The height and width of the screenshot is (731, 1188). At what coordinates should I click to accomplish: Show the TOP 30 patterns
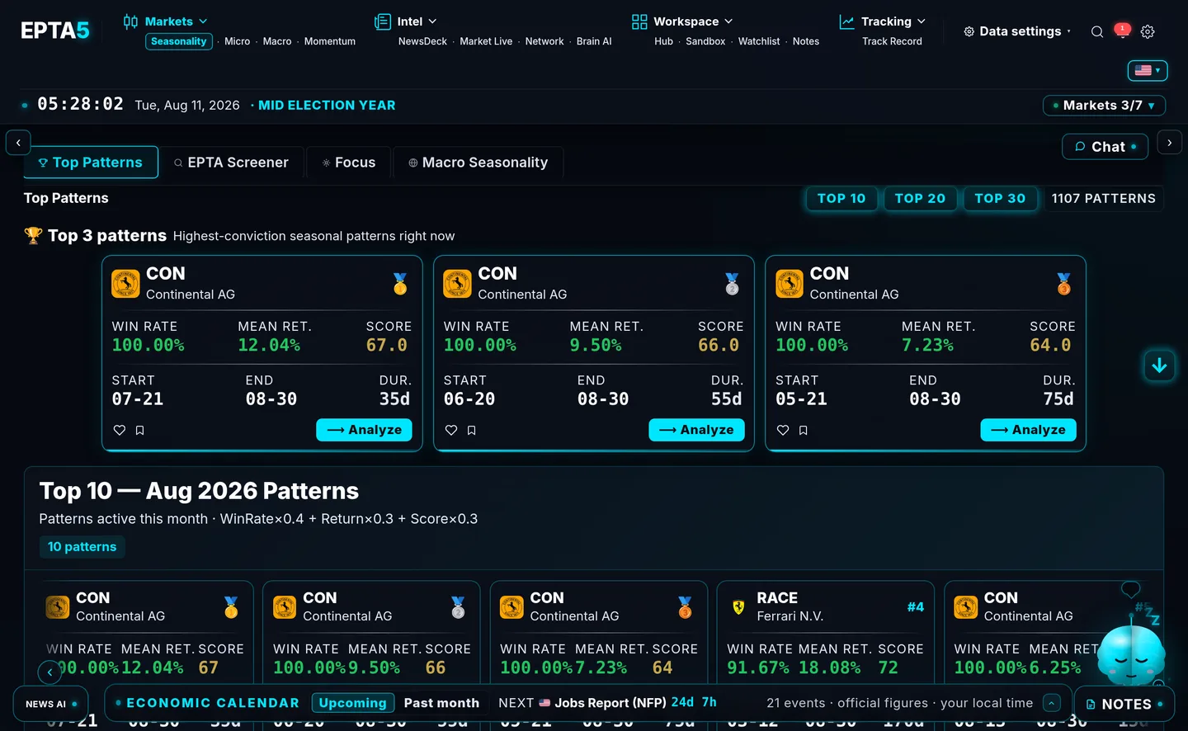(x=1000, y=199)
